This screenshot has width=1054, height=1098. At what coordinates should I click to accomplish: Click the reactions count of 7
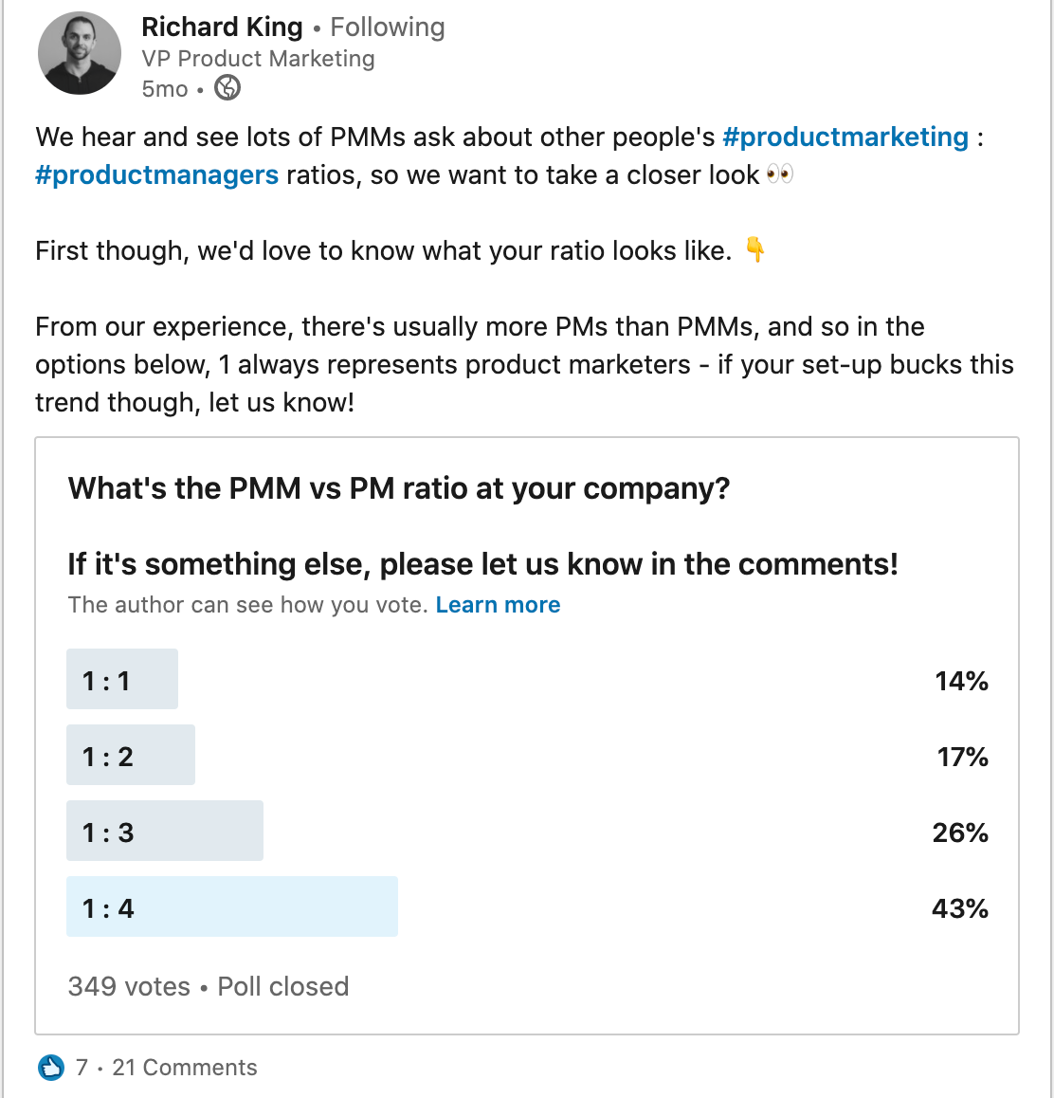(x=82, y=1068)
